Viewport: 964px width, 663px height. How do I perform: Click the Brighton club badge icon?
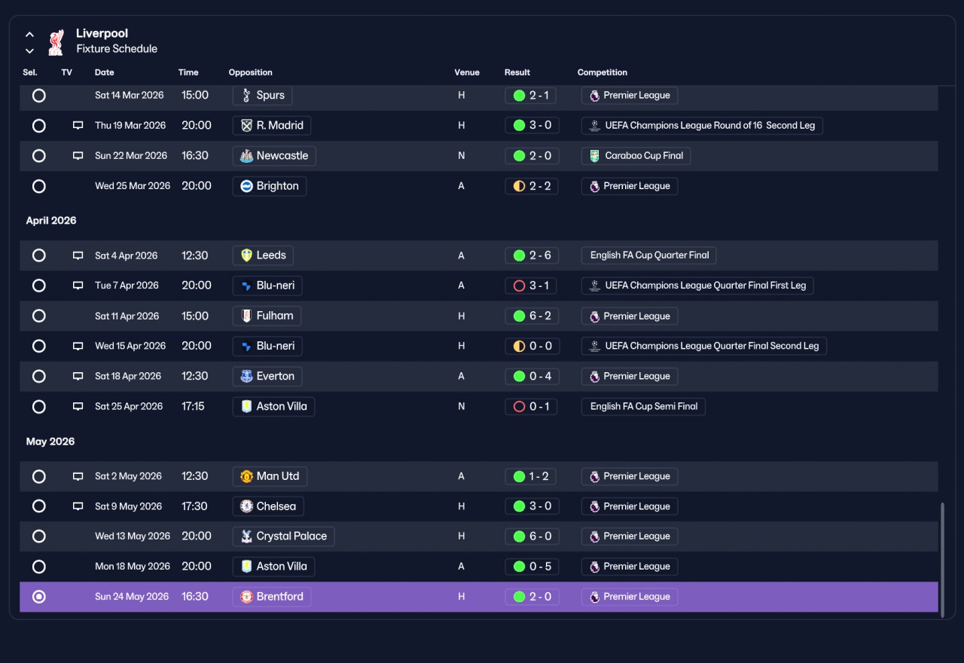tap(246, 186)
